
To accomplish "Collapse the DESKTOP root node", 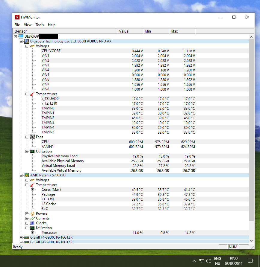I will (16, 36).
